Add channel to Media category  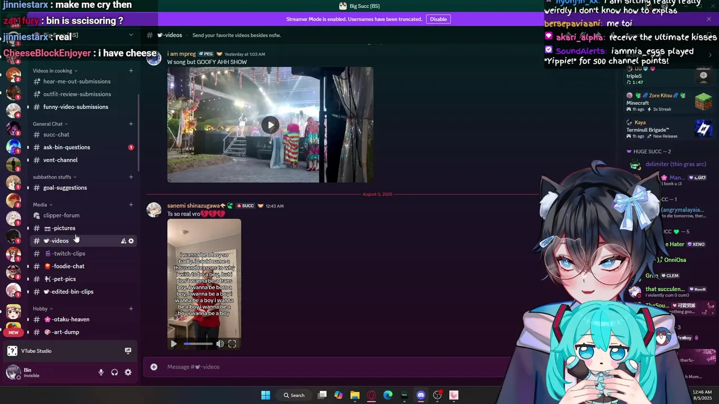click(x=131, y=205)
